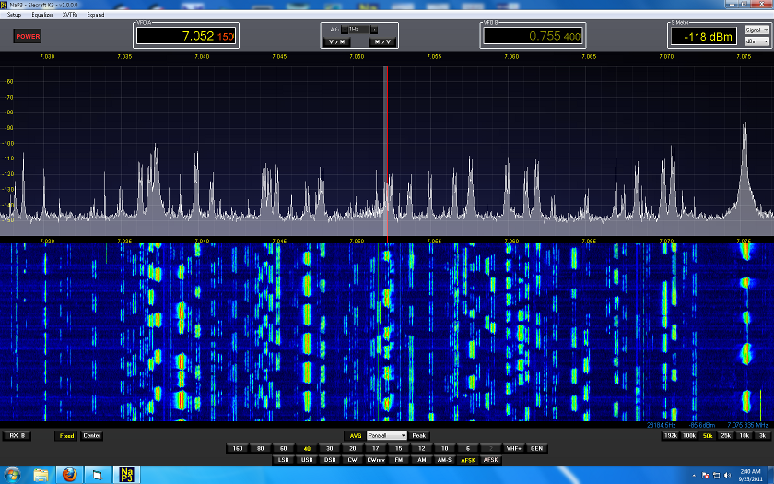Open the Equalizer menu

(x=42, y=15)
